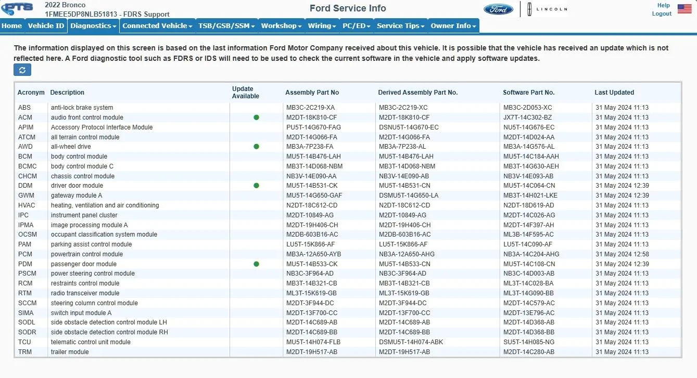The height and width of the screenshot is (378, 697).
Task: Select the Home menu item
Action: 11,25
